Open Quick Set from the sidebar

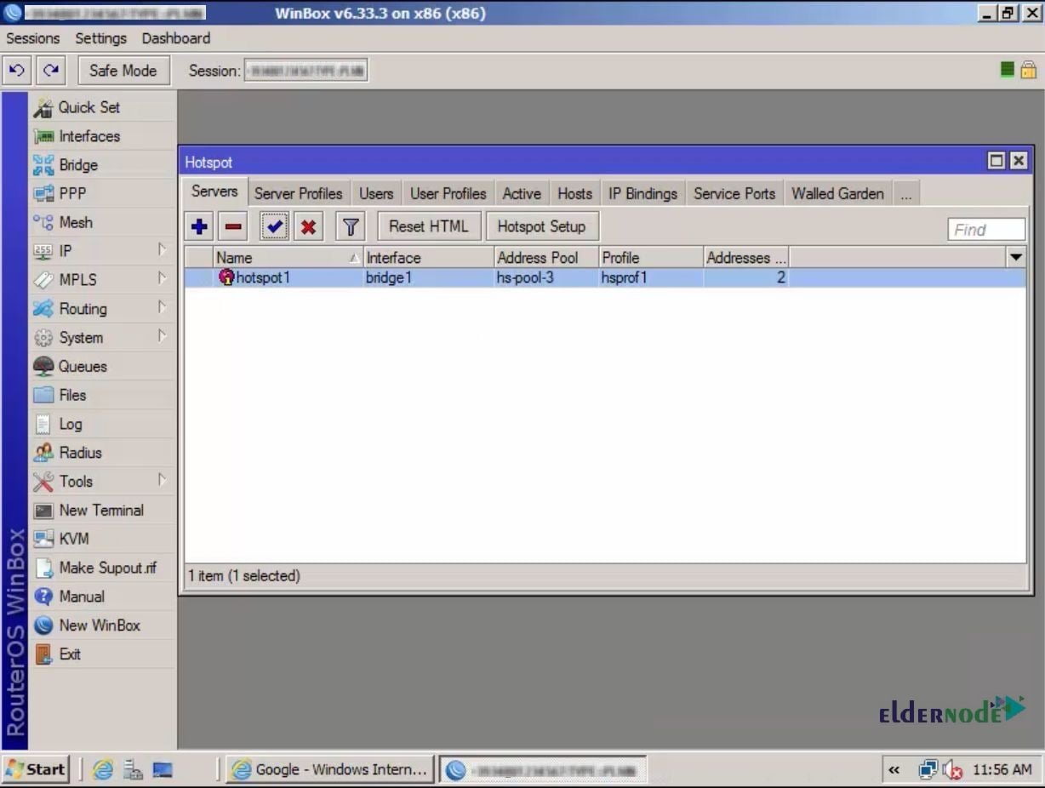(x=89, y=107)
